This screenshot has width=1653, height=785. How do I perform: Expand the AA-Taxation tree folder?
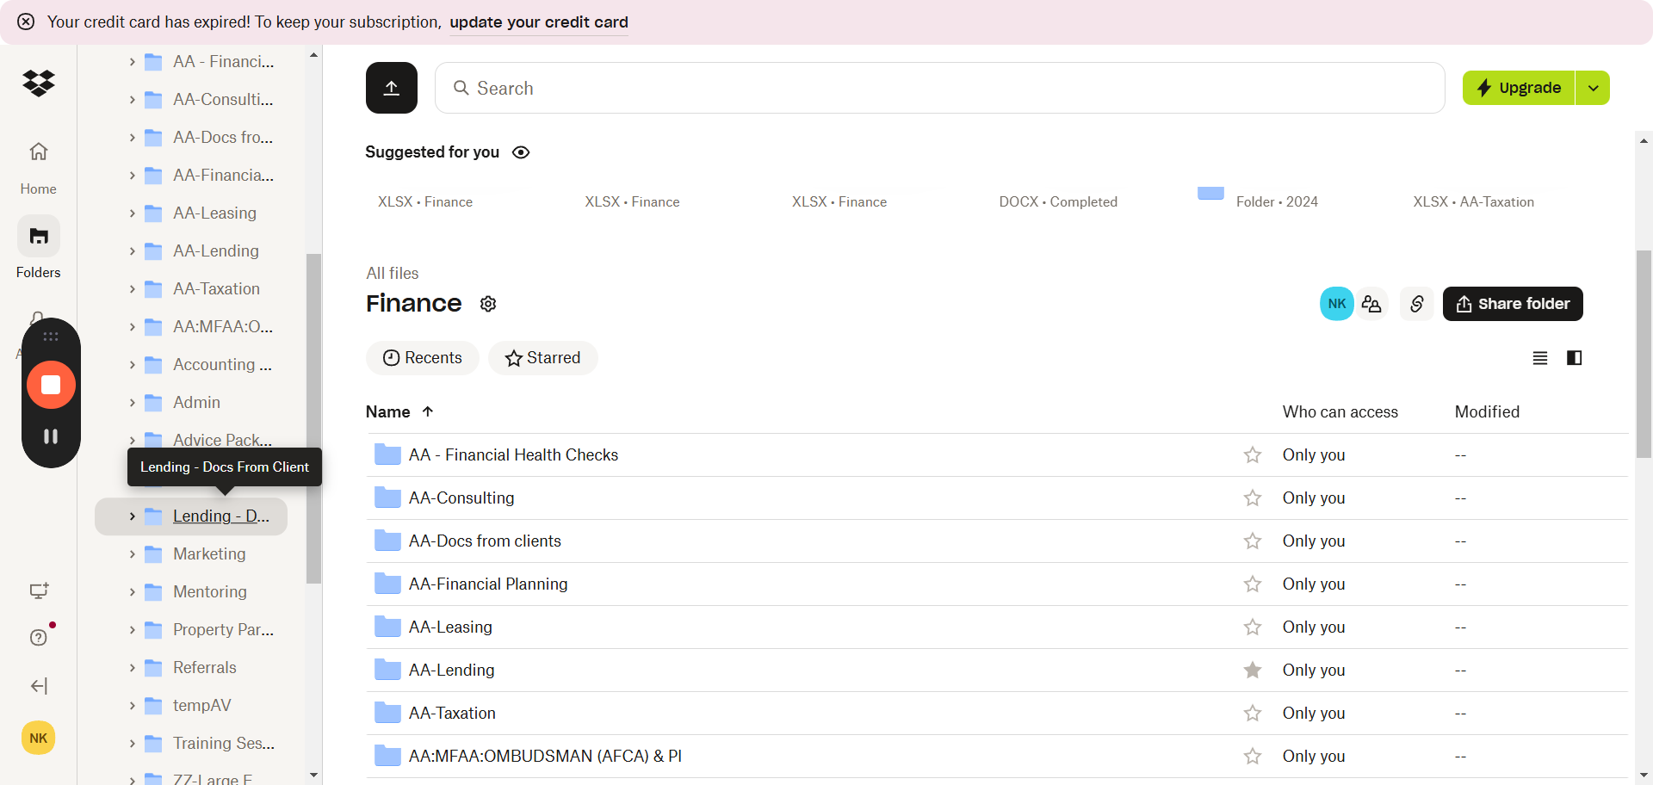pos(132,289)
